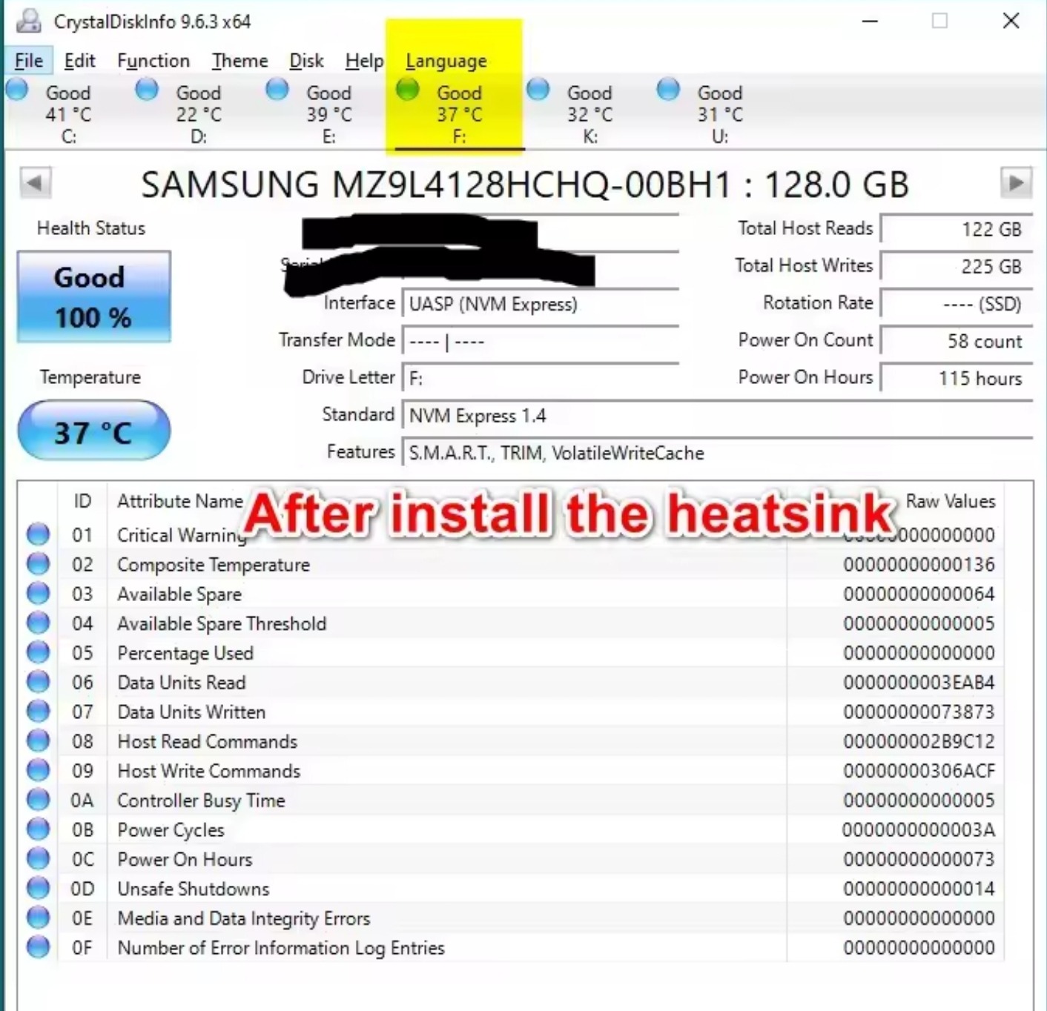The height and width of the screenshot is (1011, 1047).
Task: Select the Available Spare Threshold attribute name
Action: 222,623
